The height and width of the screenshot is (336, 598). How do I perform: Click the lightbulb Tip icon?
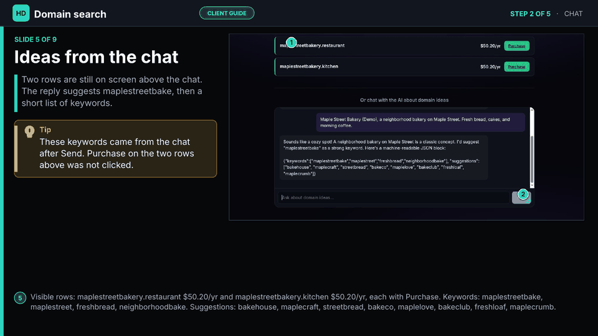pyautogui.click(x=29, y=131)
